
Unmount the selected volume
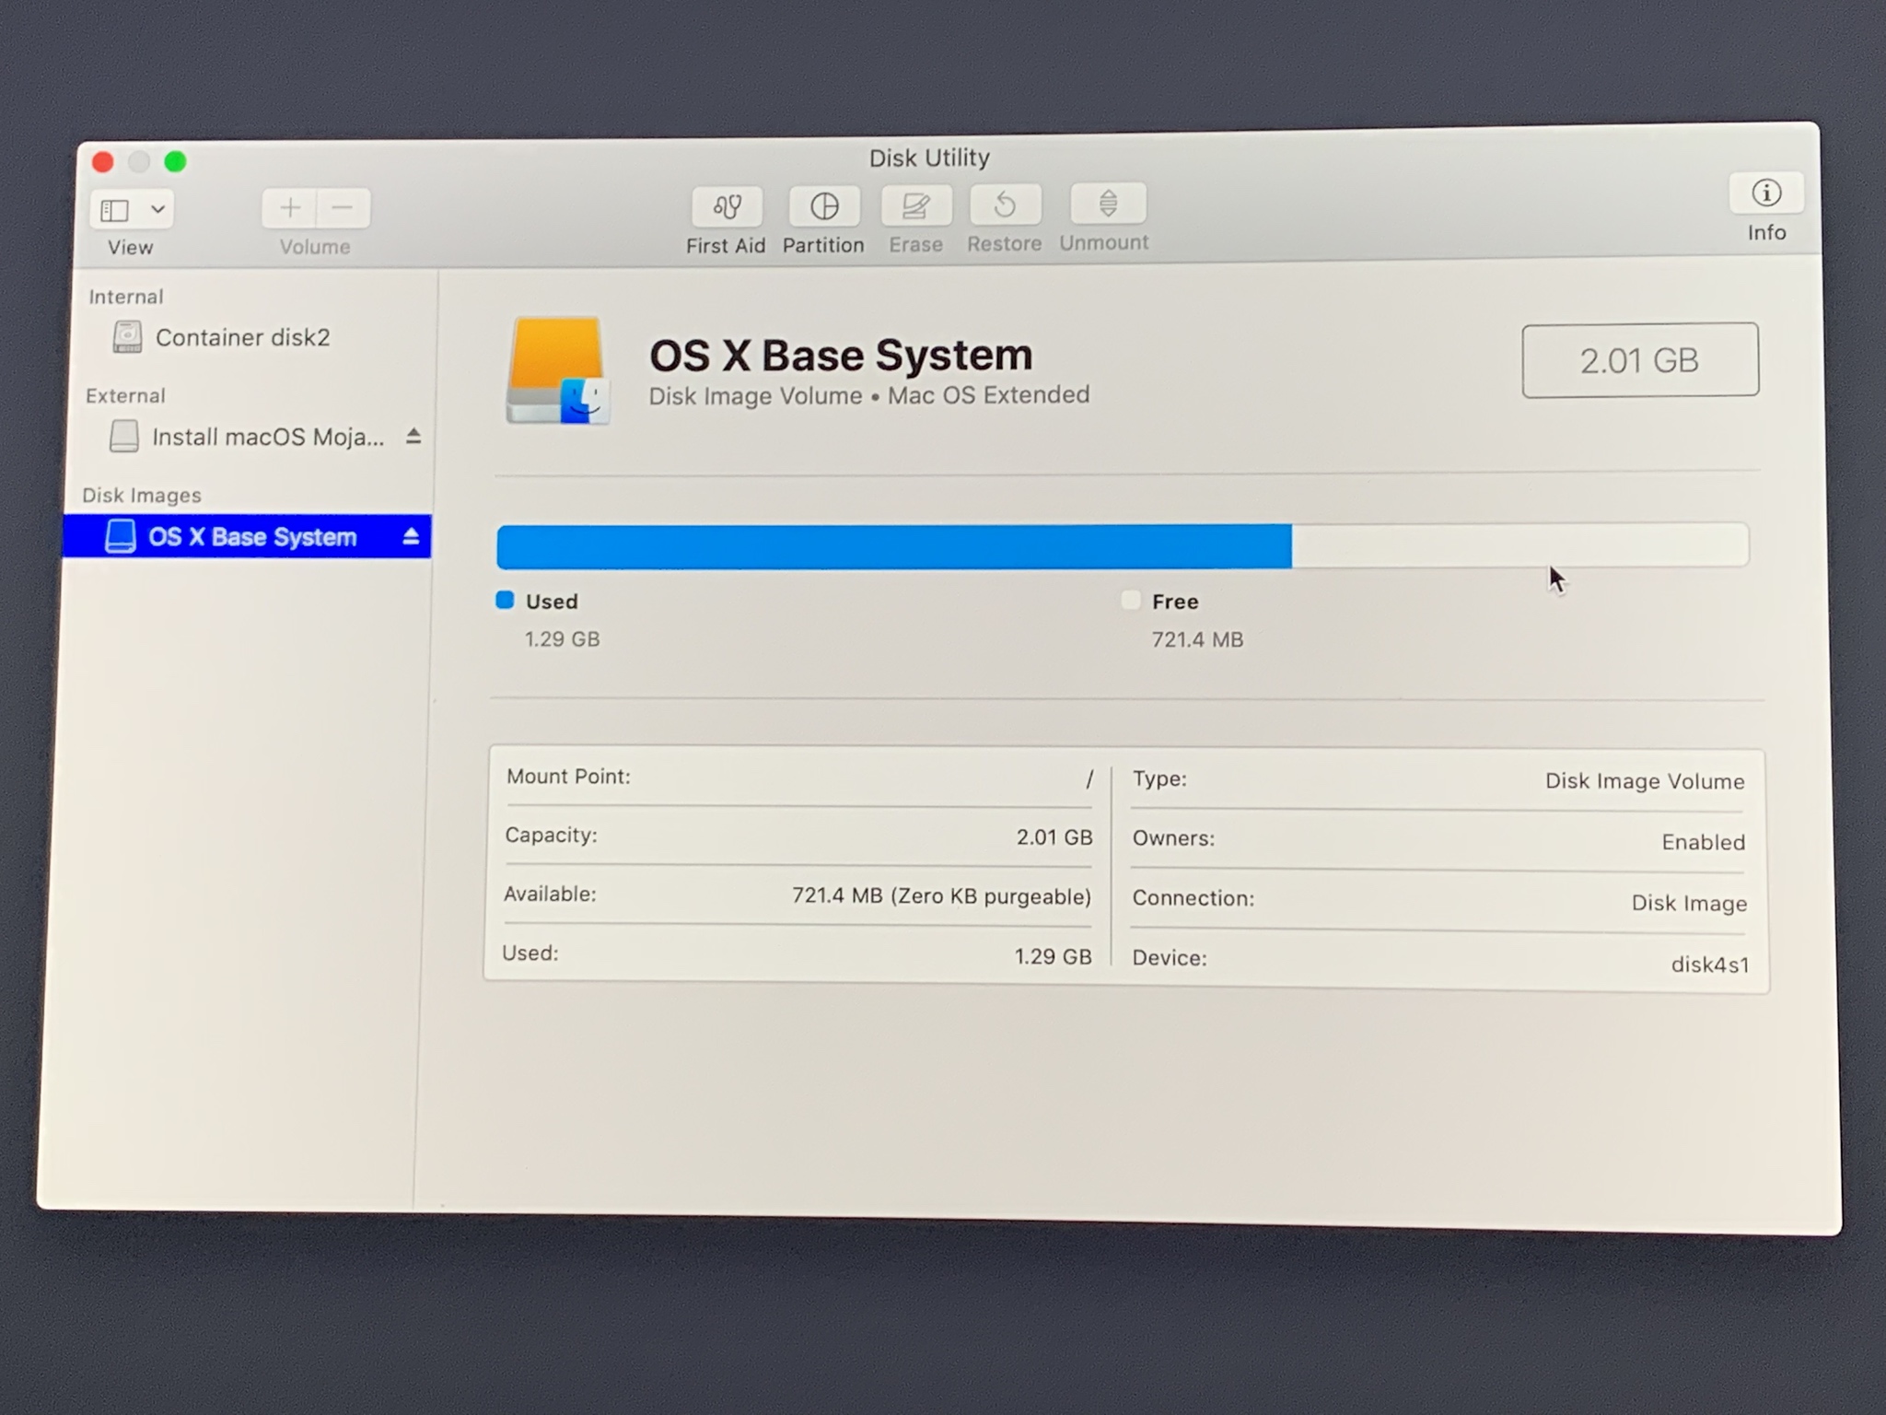pos(1108,204)
